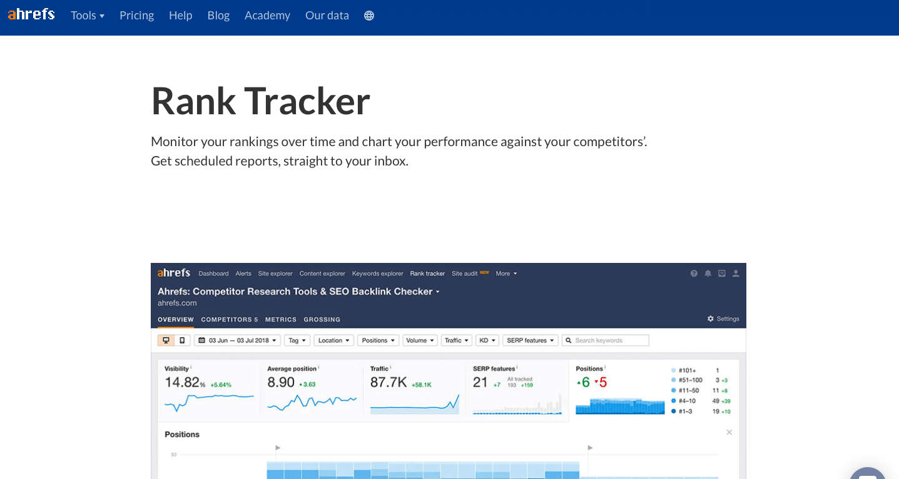This screenshot has width=899, height=479.
Task: Click the Rank Tracker page heading
Action: pyautogui.click(x=260, y=101)
